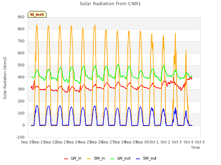The width and height of the screenshot is (221, 165).
Task: Click the Oct 3 x-axis label
Action: pyautogui.click(x=177, y=142)
